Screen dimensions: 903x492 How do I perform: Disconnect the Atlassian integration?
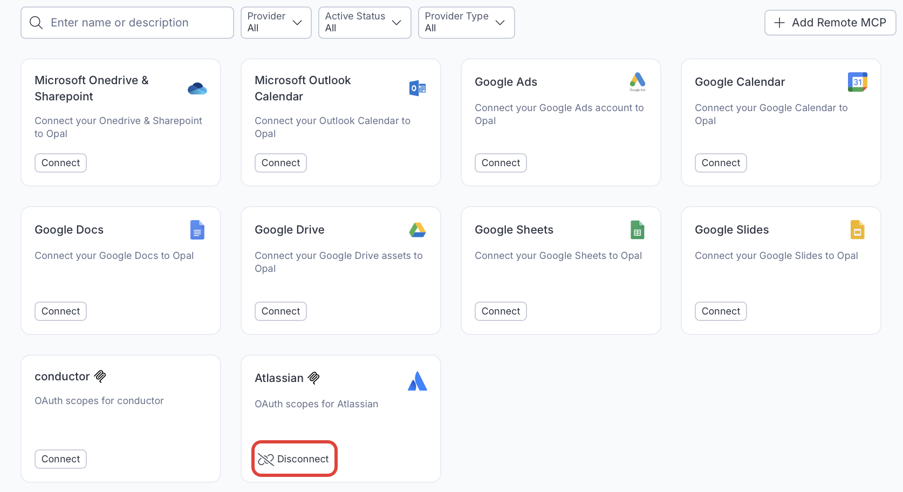pos(294,459)
